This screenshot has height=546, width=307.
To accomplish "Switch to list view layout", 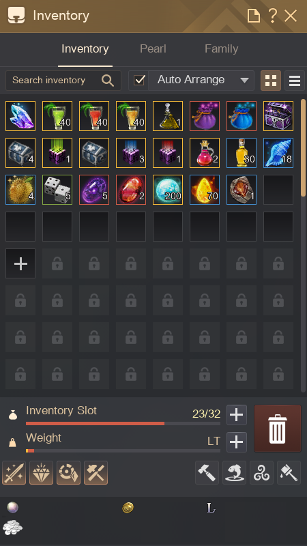I will (295, 81).
